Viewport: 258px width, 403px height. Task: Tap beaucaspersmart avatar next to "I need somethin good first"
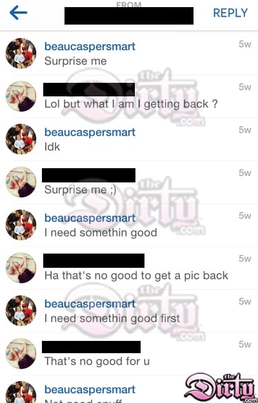coord(21,310)
